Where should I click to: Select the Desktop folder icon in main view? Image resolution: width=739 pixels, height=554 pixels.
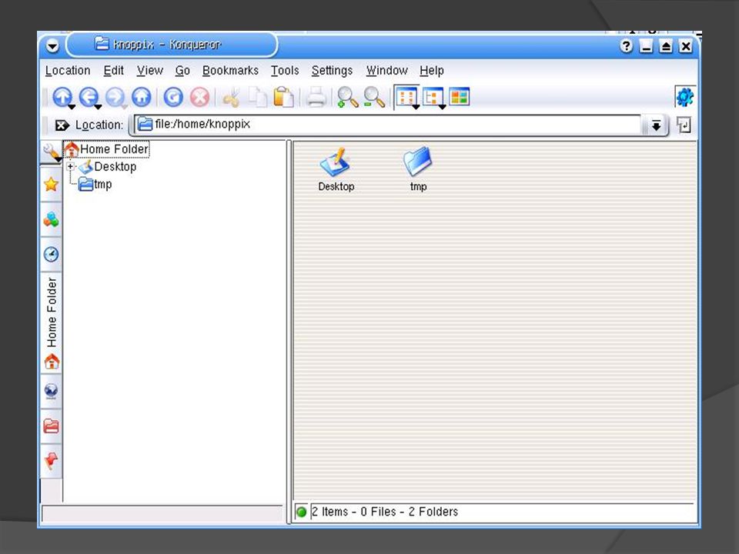pyautogui.click(x=336, y=169)
